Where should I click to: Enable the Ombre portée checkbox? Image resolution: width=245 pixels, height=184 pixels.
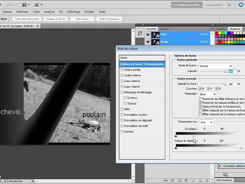click(x=122, y=70)
